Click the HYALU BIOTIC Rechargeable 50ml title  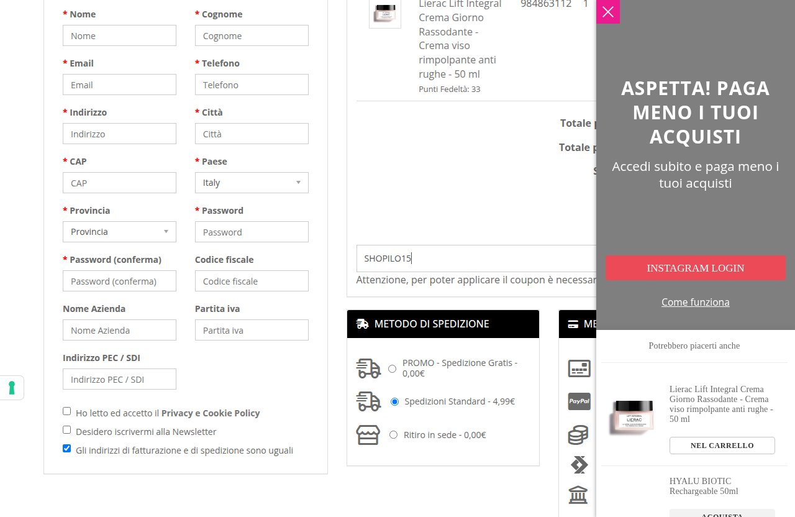coord(704,486)
